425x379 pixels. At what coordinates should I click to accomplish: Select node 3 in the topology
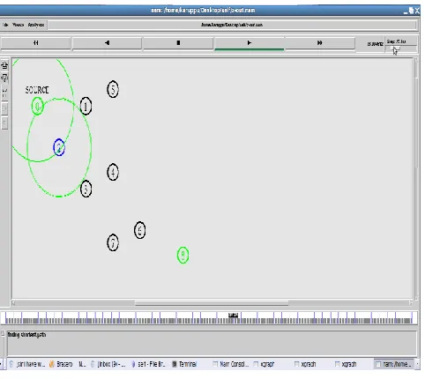(86, 189)
